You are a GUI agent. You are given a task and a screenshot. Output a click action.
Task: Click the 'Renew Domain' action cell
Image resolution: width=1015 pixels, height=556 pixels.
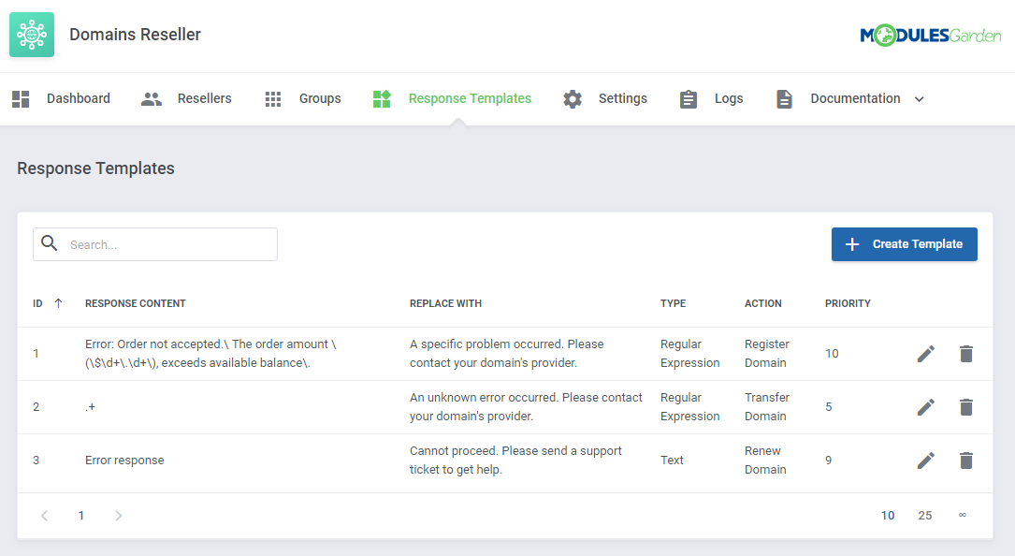[765, 460]
